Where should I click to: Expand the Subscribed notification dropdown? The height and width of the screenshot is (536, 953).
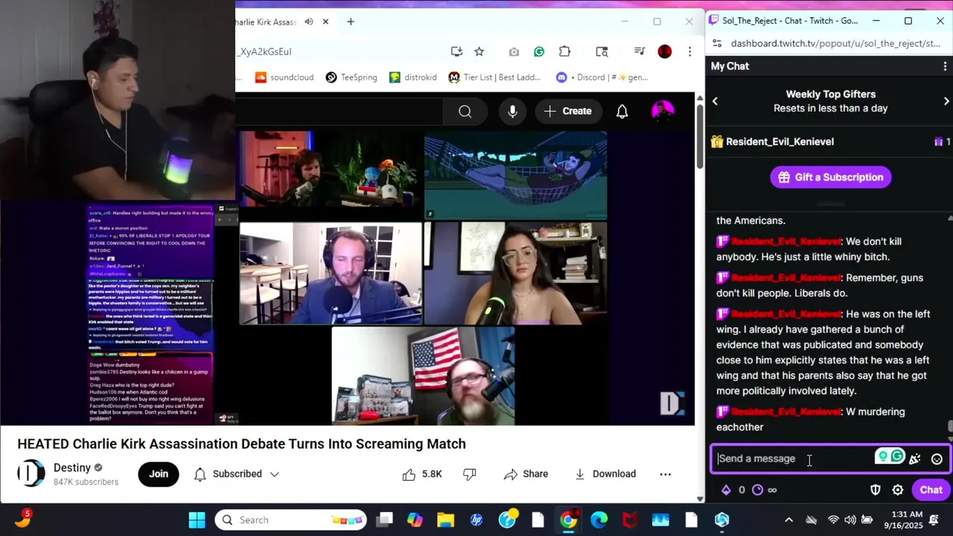pyautogui.click(x=236, y=474)
